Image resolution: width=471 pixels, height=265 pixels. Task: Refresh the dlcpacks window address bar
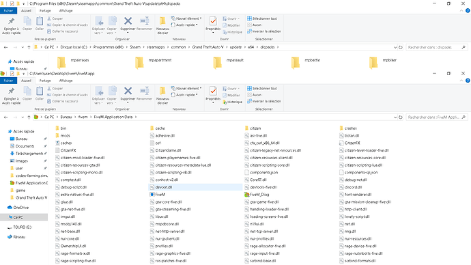click(401, 47)
